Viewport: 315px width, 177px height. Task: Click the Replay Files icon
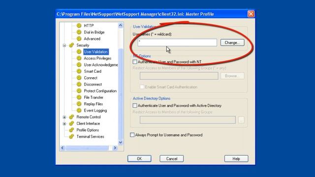pyautogui.click(x=79, y=104)
